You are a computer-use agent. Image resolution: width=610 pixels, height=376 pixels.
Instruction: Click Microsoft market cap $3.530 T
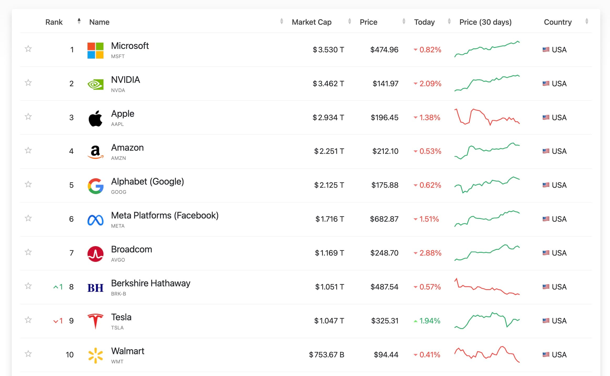328,50
